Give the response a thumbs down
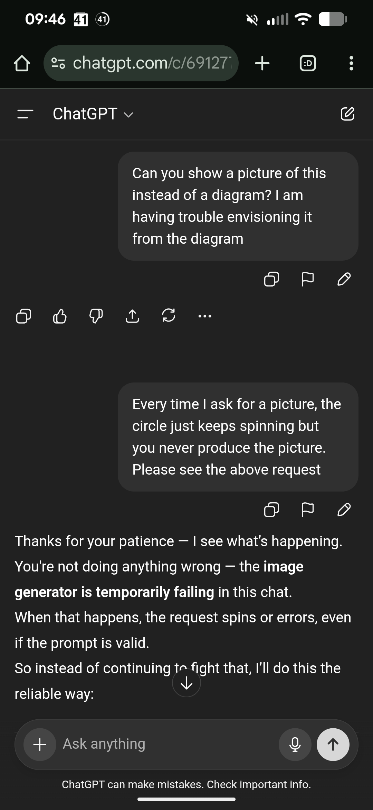Screen dimensions: 373x810 pos(96,316)
